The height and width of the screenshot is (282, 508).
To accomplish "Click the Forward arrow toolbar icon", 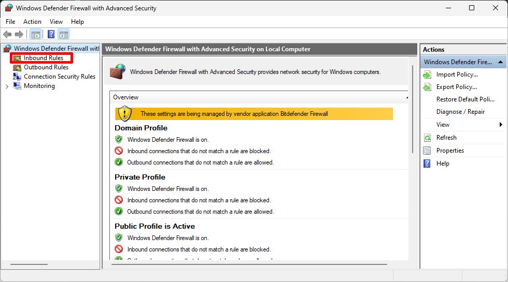I will 19,35.
